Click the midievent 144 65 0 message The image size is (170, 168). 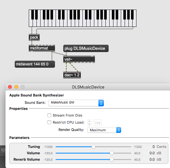(x=35, y=64)
